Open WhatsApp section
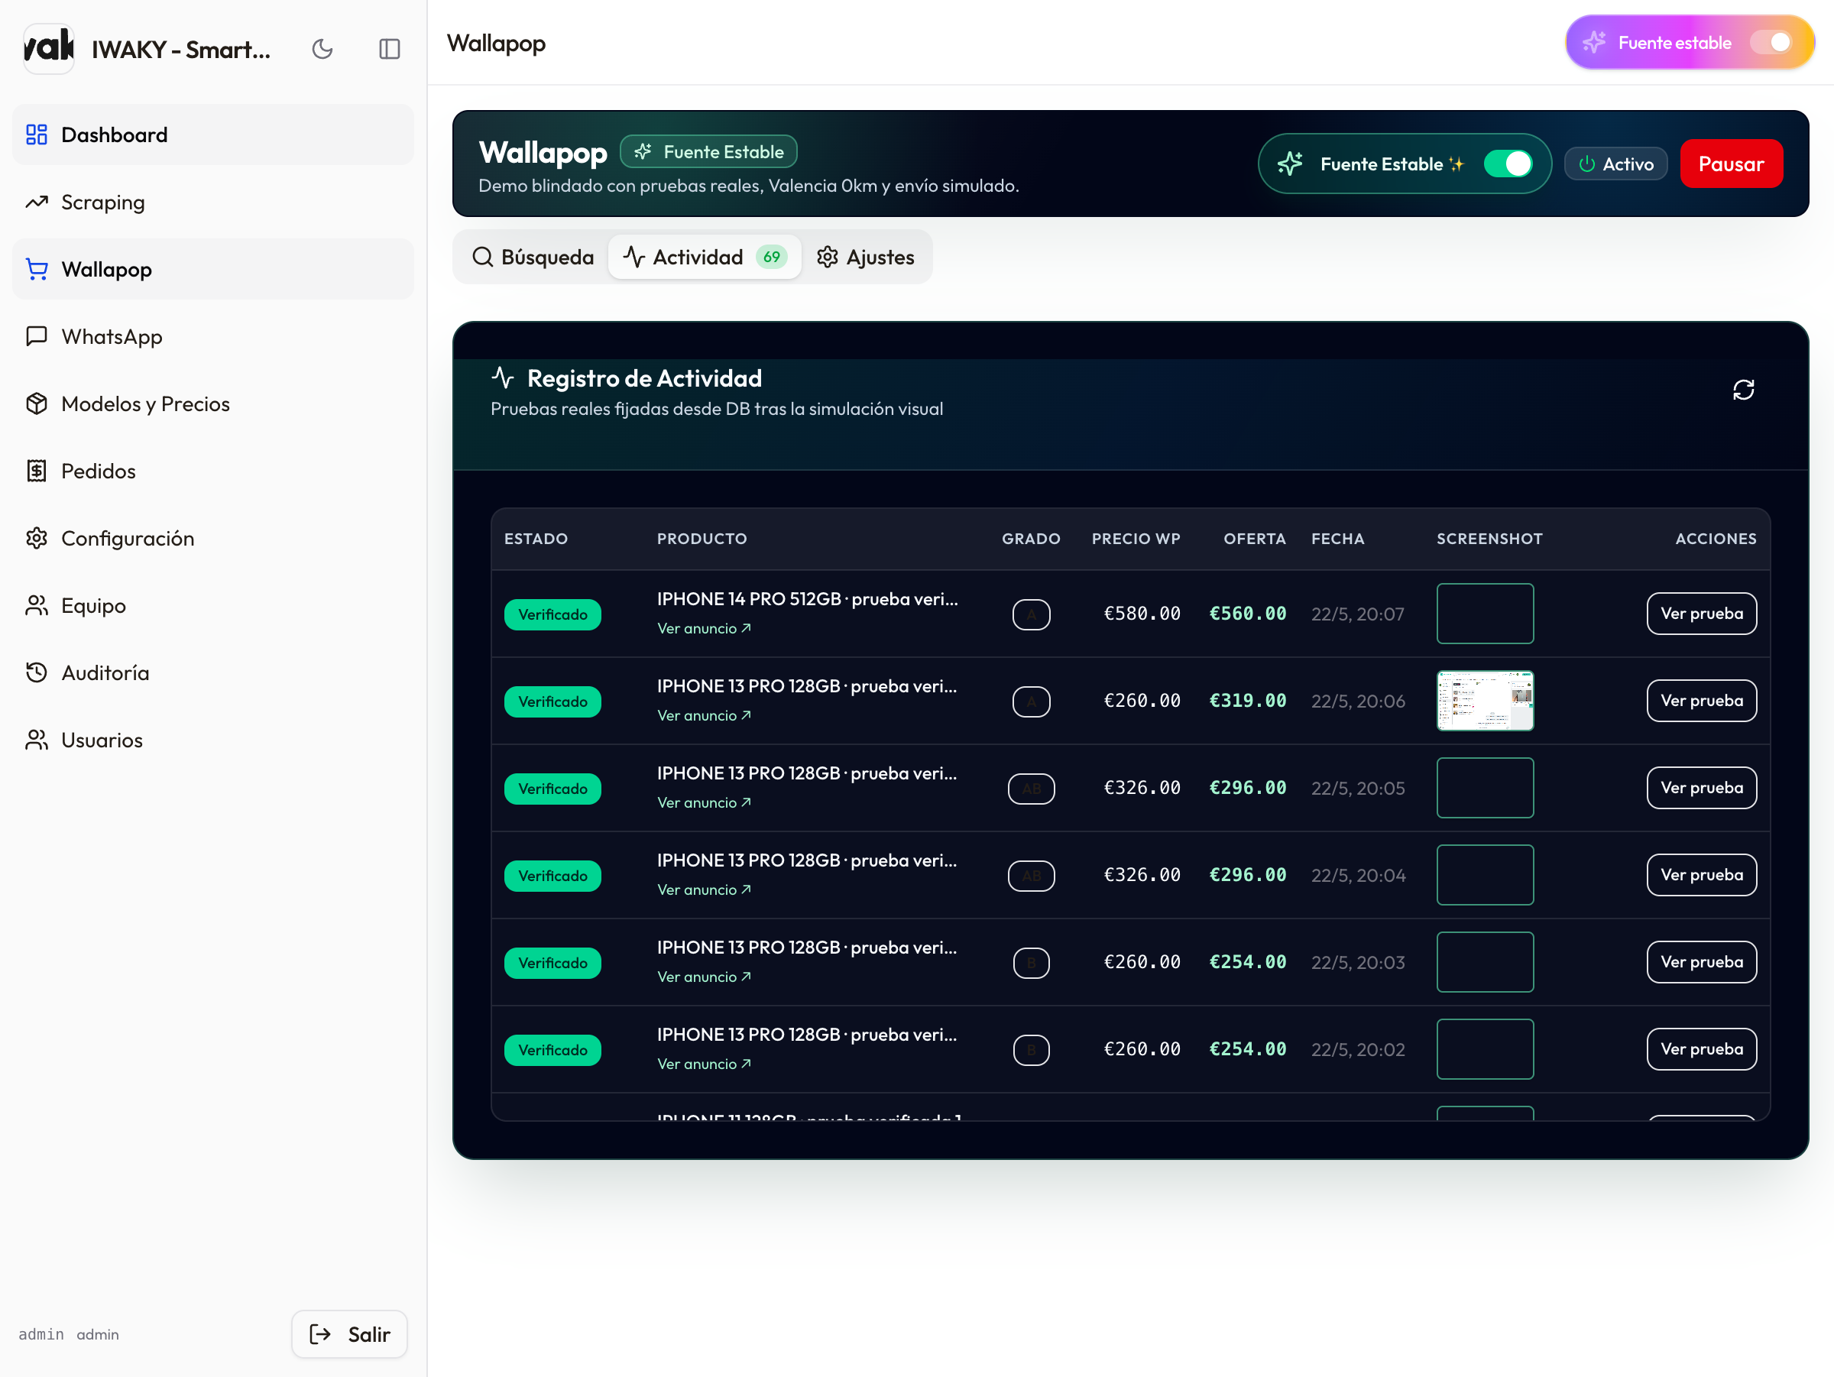The image size is (1834, 1377). (x=213, y=335)
